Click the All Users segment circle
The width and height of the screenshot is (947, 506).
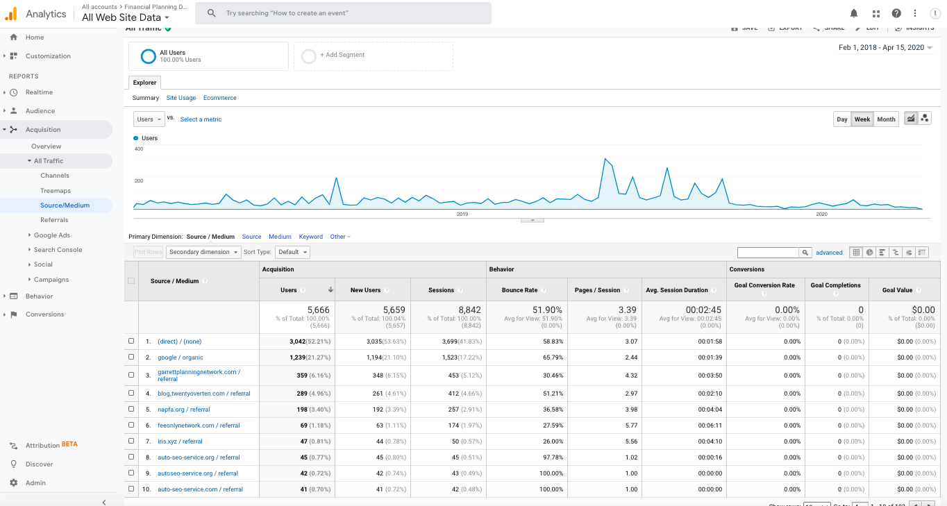[x=148, y=56]
